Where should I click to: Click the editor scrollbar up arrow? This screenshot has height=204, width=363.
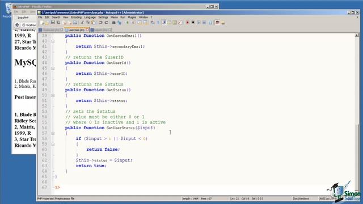pyautogui.click(x=357, y=35)
